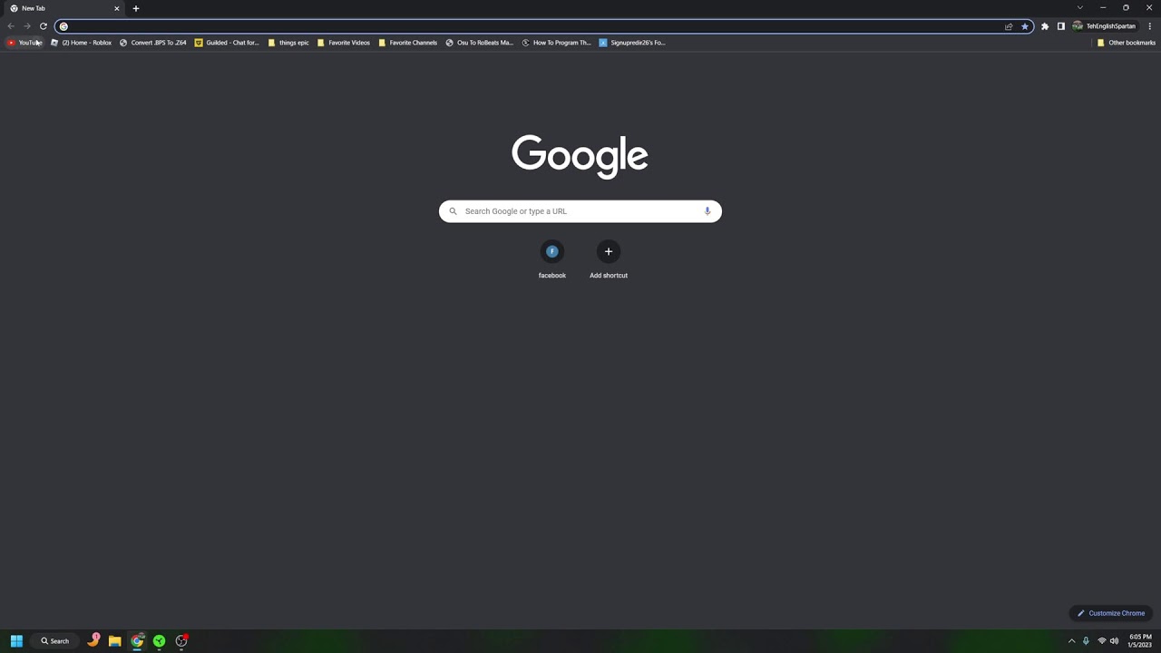
Task: Expand the Favorite Videos bookmark folder
Action: [x=344, y=43]
